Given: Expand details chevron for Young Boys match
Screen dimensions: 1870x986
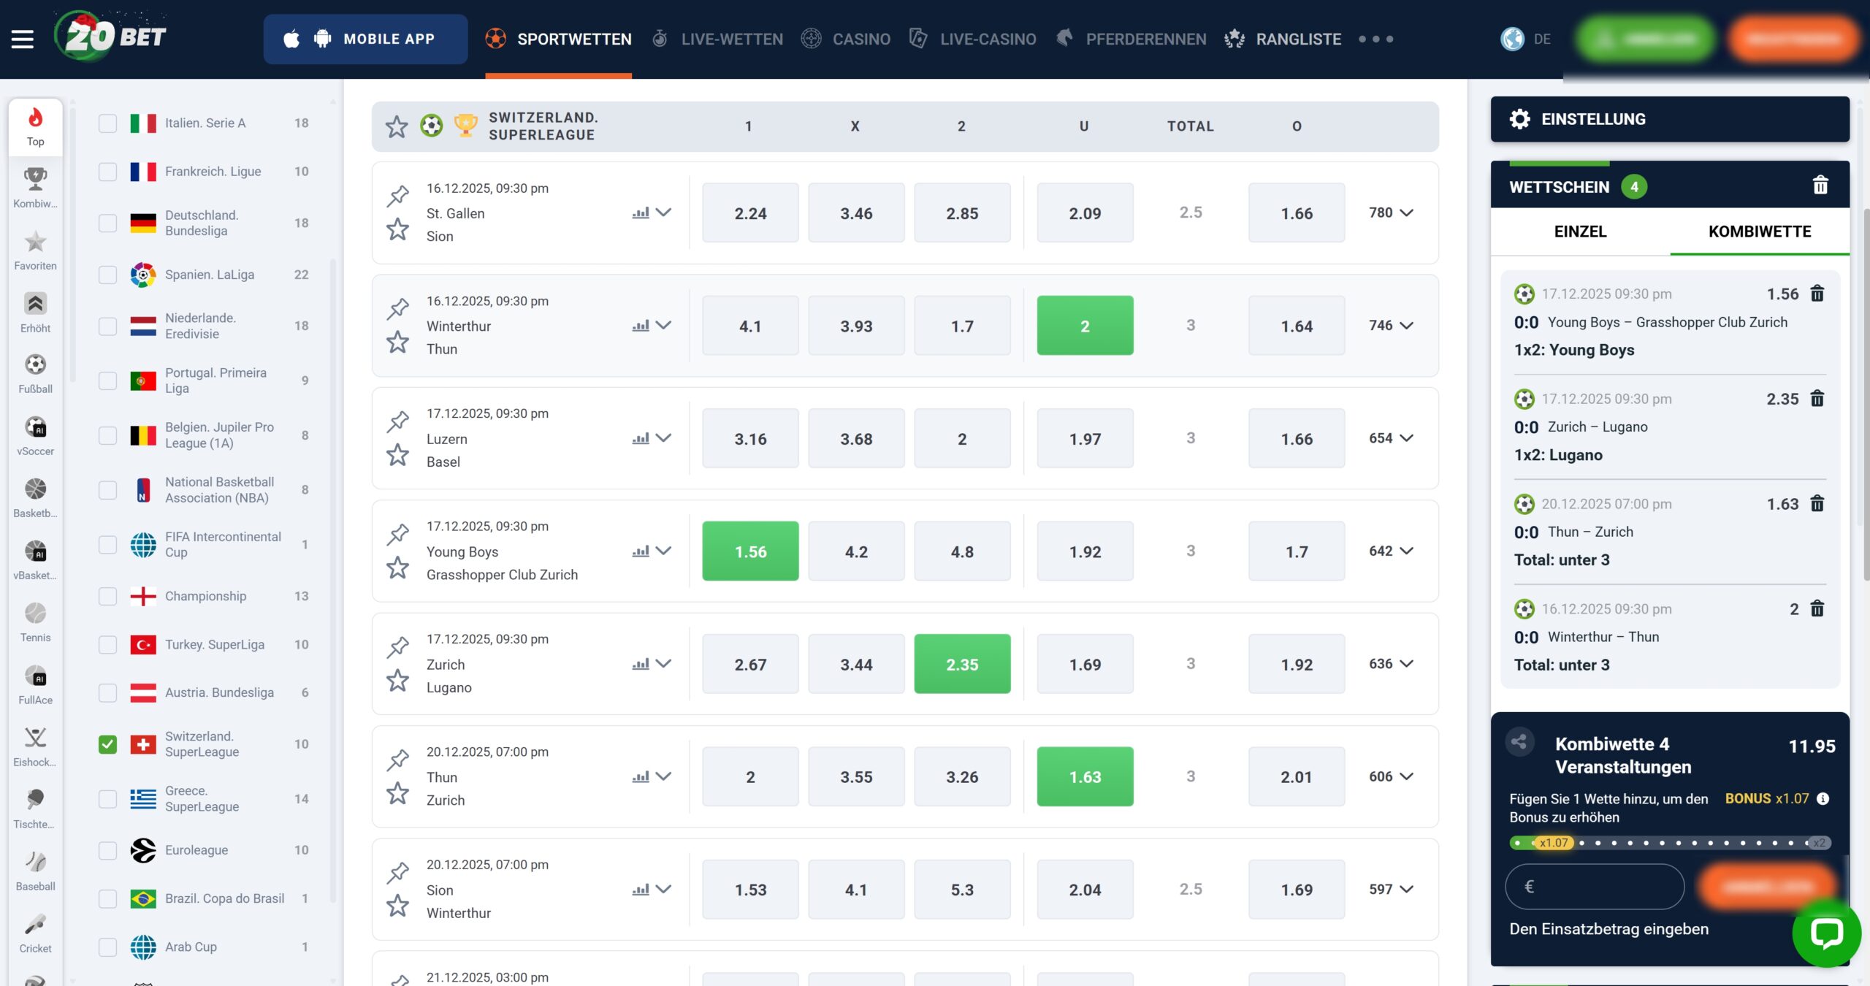Looking at the screenshot, I should (664, 551).
